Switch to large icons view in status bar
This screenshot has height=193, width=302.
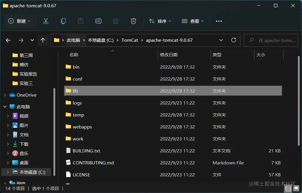(x=296, y=188)
